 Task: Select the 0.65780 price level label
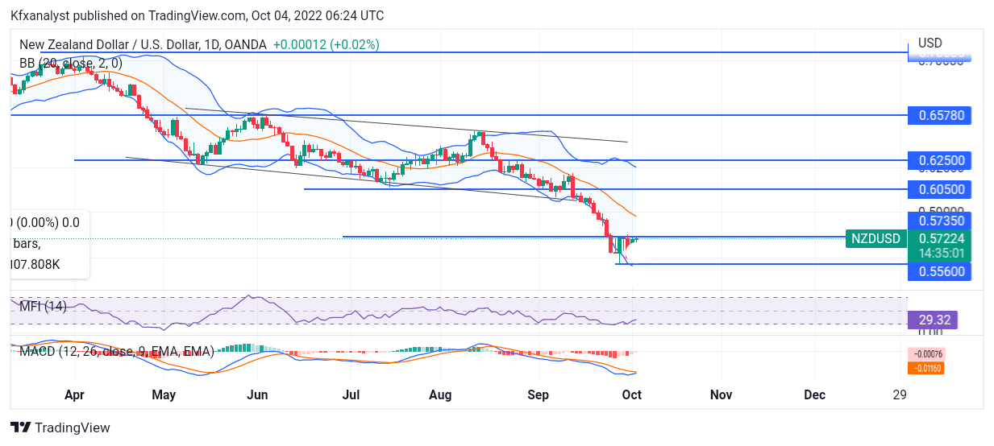coord(940,116)
